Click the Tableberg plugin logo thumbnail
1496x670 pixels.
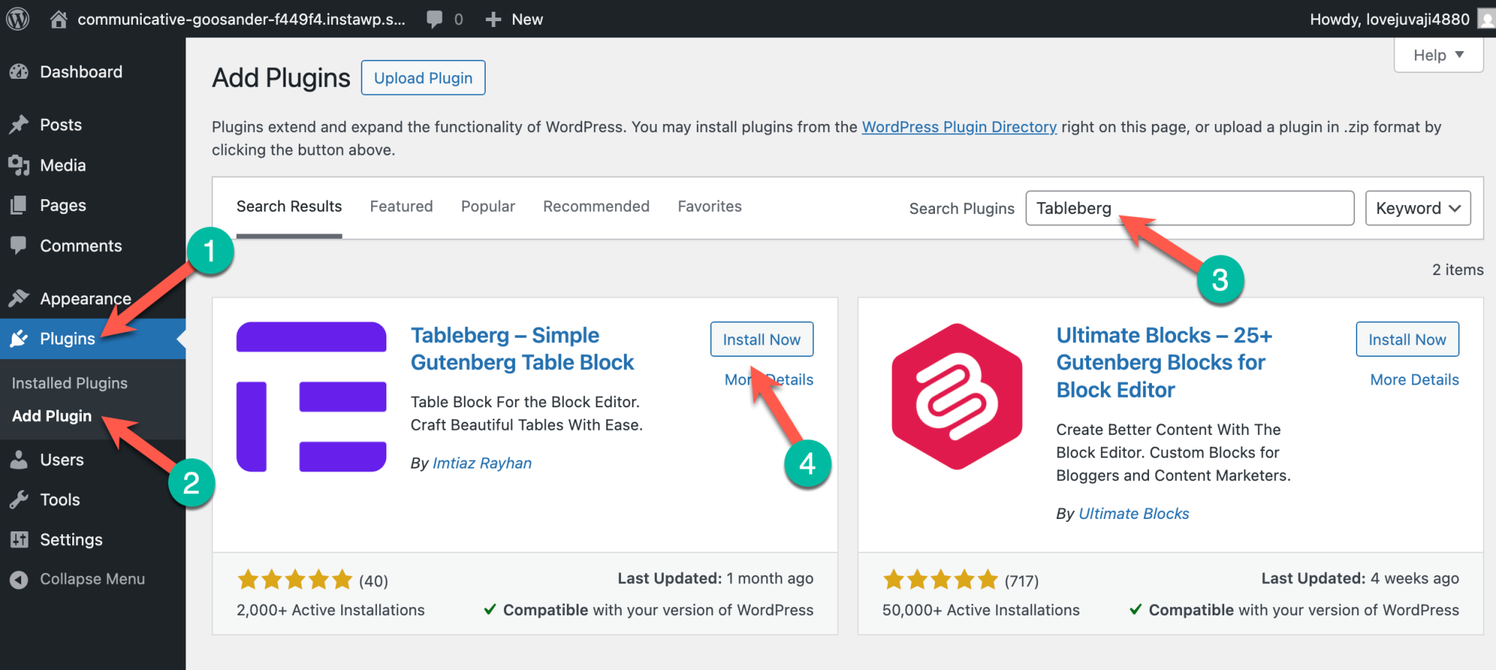point(311,396)
